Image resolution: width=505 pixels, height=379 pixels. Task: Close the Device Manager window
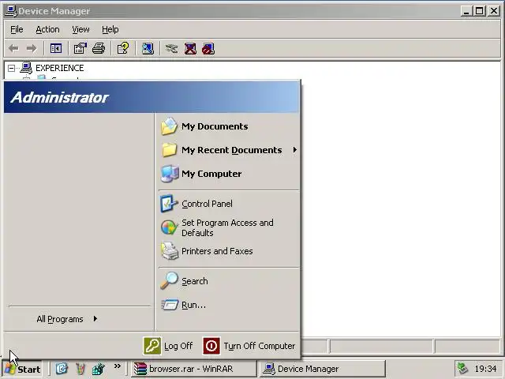494,11
